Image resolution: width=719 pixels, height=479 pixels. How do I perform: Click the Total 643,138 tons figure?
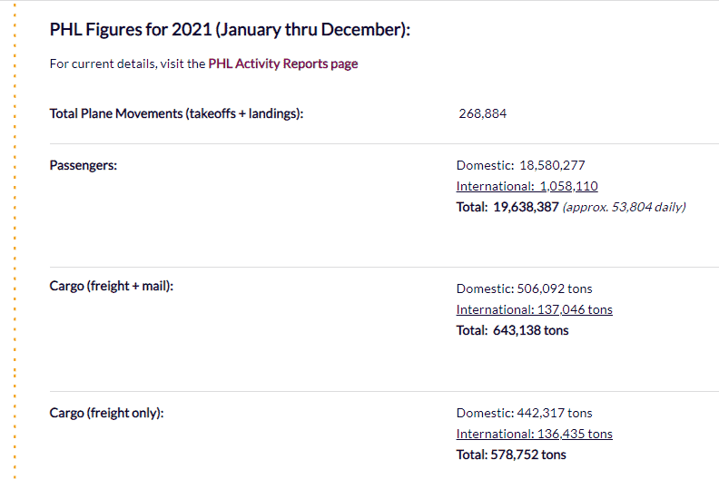[x=512, y=330]
